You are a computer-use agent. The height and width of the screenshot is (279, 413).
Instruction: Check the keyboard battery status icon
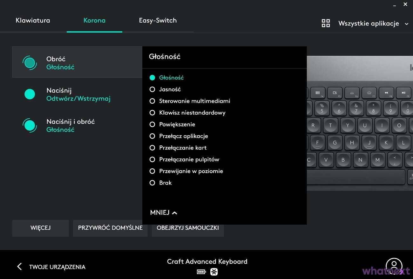(201, 272)
